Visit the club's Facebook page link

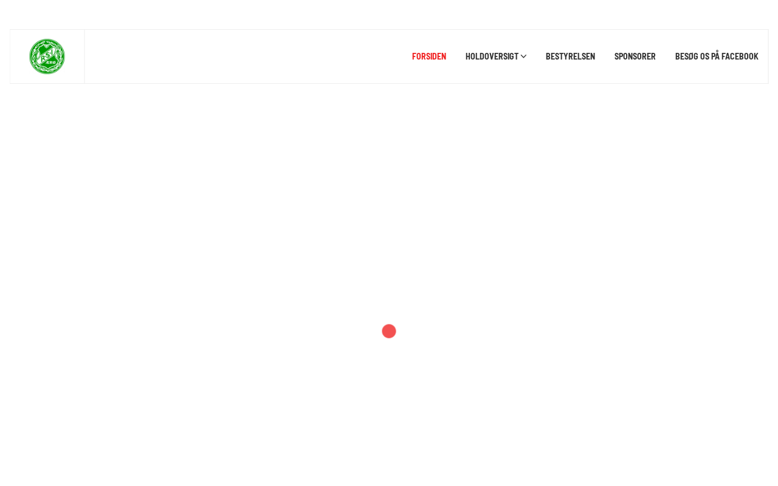click(x=717, y=56)
